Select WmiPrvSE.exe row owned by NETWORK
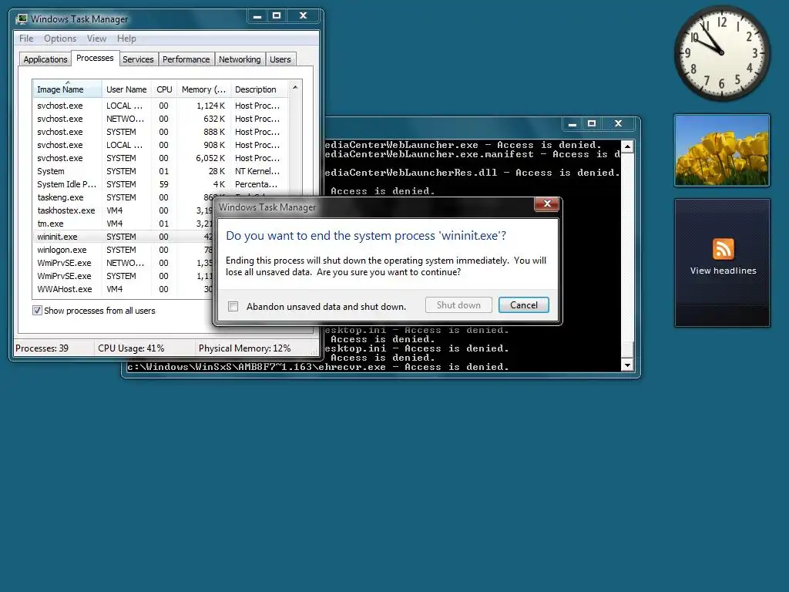789x592 pixels. point(123,263)
